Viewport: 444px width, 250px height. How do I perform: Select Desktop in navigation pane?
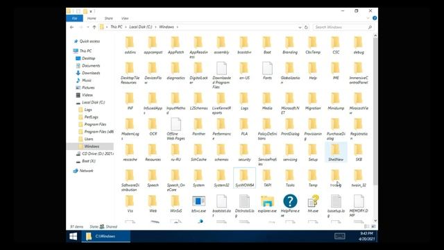[88, 58]
